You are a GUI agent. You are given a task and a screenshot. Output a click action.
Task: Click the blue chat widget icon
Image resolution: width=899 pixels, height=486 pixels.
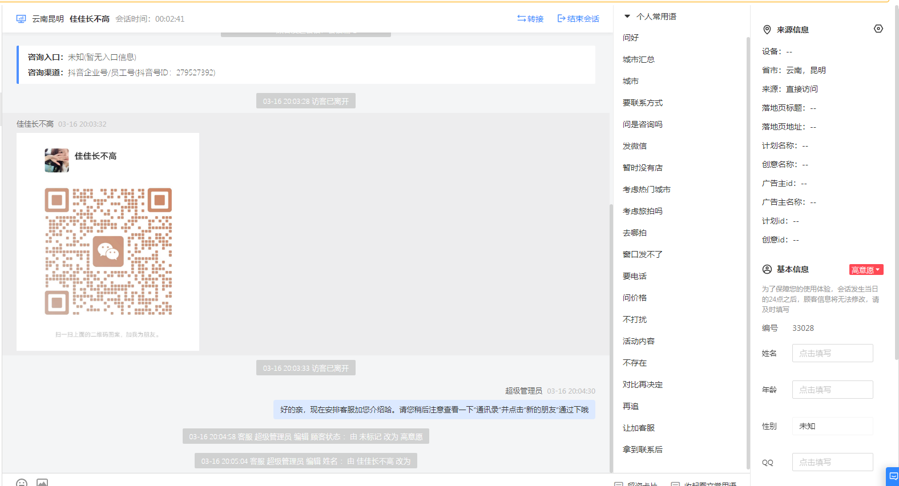pos(893,476)
